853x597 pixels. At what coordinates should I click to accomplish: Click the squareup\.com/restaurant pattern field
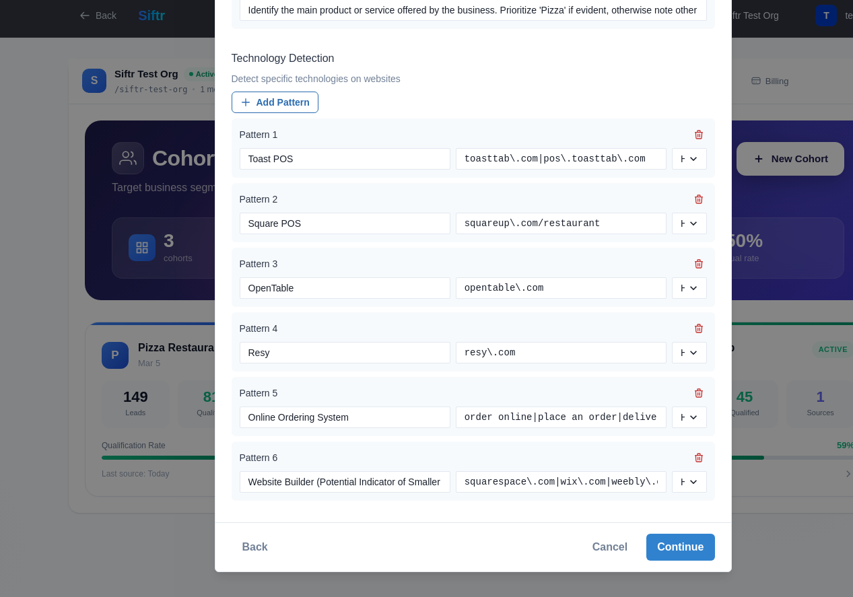tap(561, 223)
